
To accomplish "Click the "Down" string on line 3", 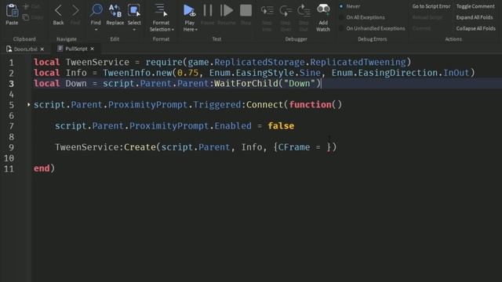I will pos(300,84).
